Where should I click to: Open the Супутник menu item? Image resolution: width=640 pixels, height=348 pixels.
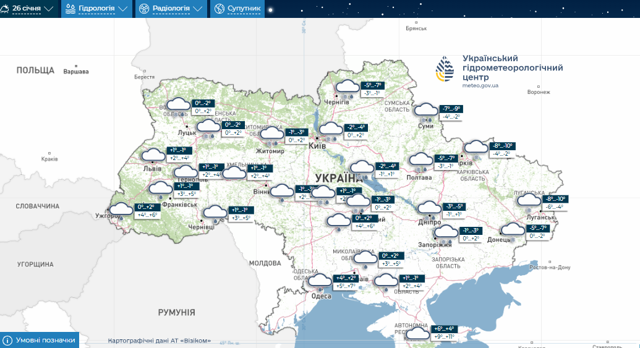pyautogui.click(x=244, y=9)
